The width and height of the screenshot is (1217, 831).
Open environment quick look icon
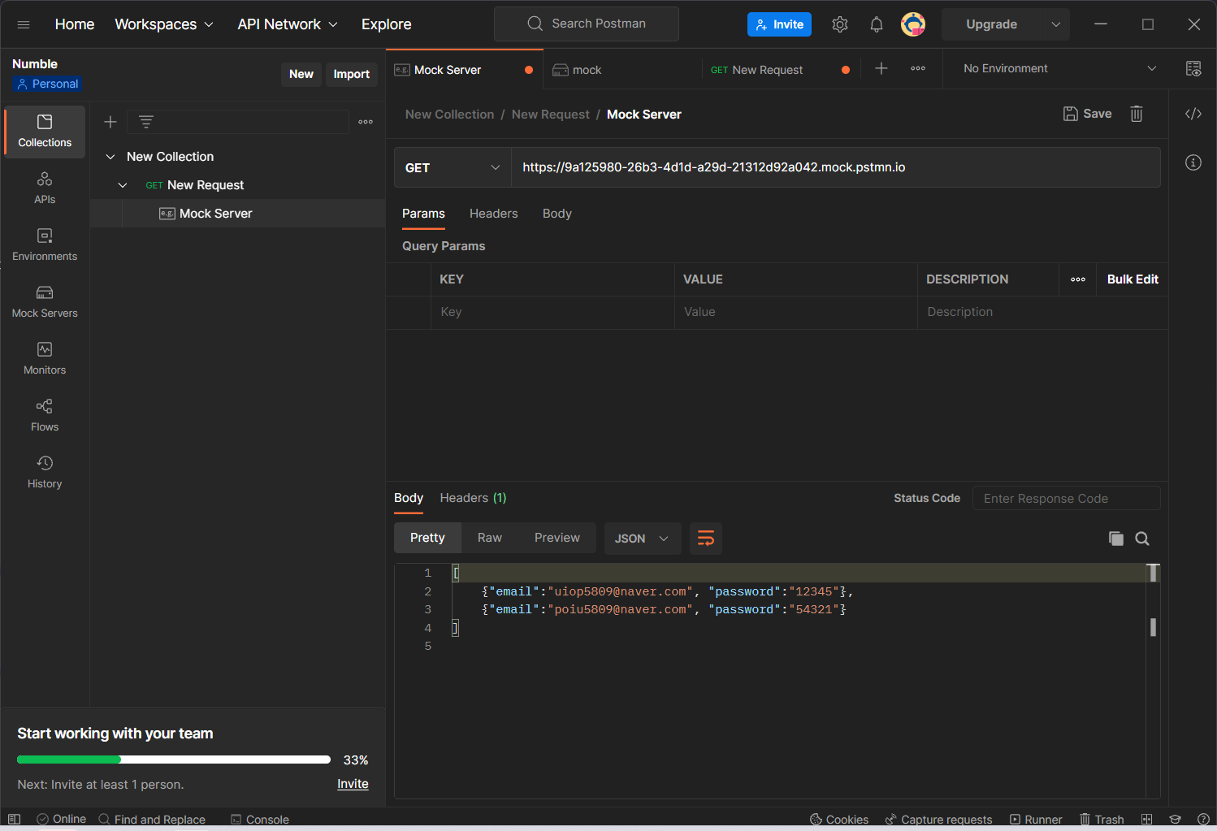(x=1193, y=69)
